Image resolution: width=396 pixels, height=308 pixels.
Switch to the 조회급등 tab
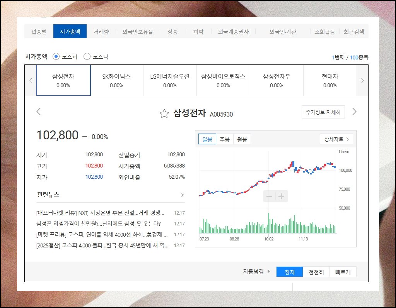tap(324, 32)
